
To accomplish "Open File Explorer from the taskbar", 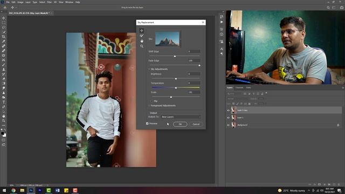I will tap(22, 190).
